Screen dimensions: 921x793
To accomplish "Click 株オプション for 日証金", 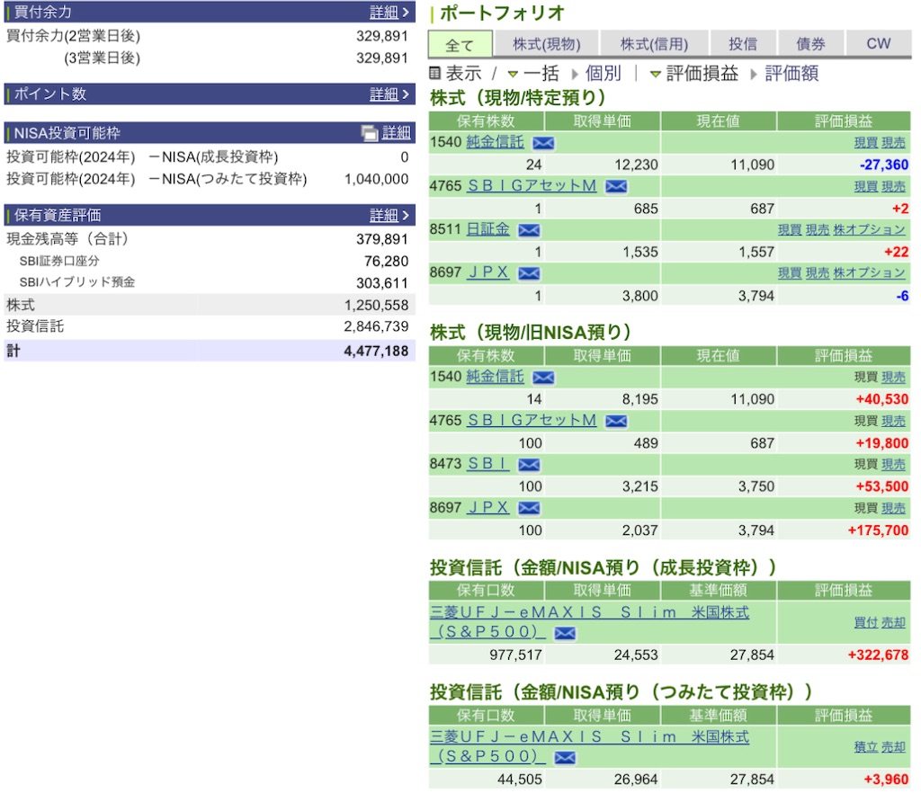I will point(870,229).
